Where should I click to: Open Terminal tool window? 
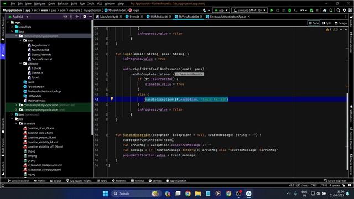pyautogui.click(x=138, y=181)
